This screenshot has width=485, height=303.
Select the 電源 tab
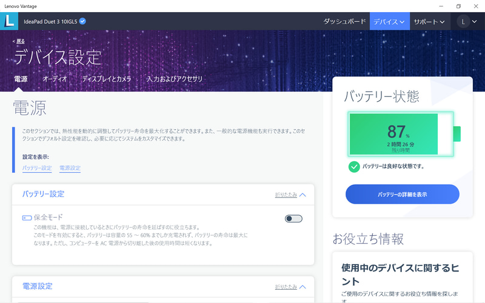[x=21, y=79]
